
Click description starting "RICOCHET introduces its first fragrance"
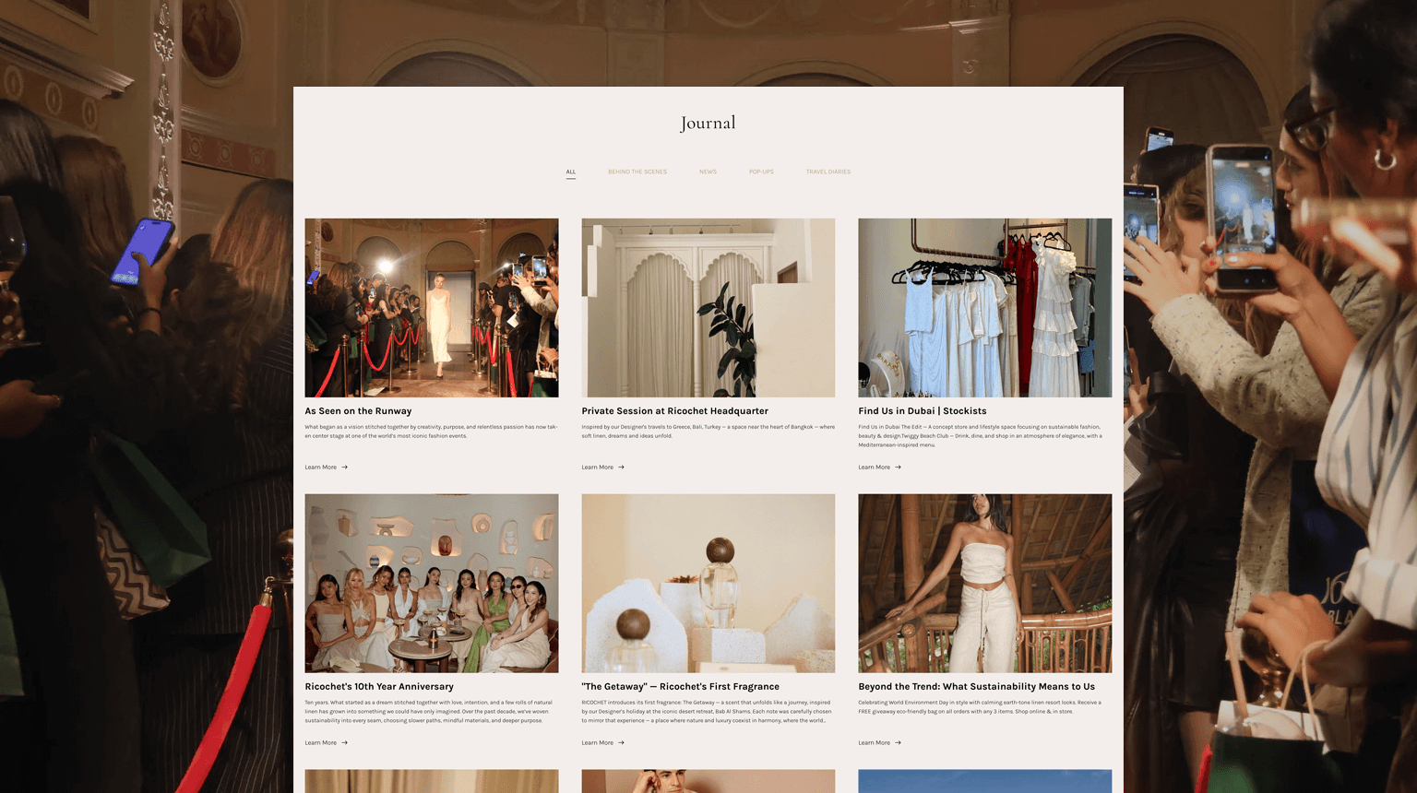click(x=707, y=712)
